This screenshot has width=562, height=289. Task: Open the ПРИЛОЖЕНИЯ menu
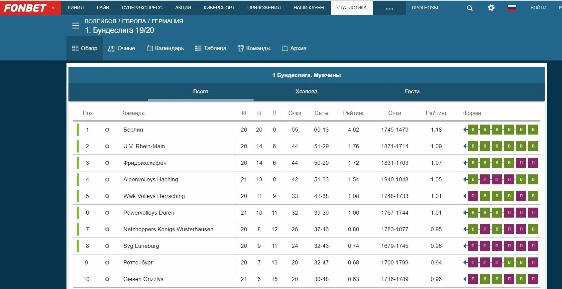pos(264,8)
